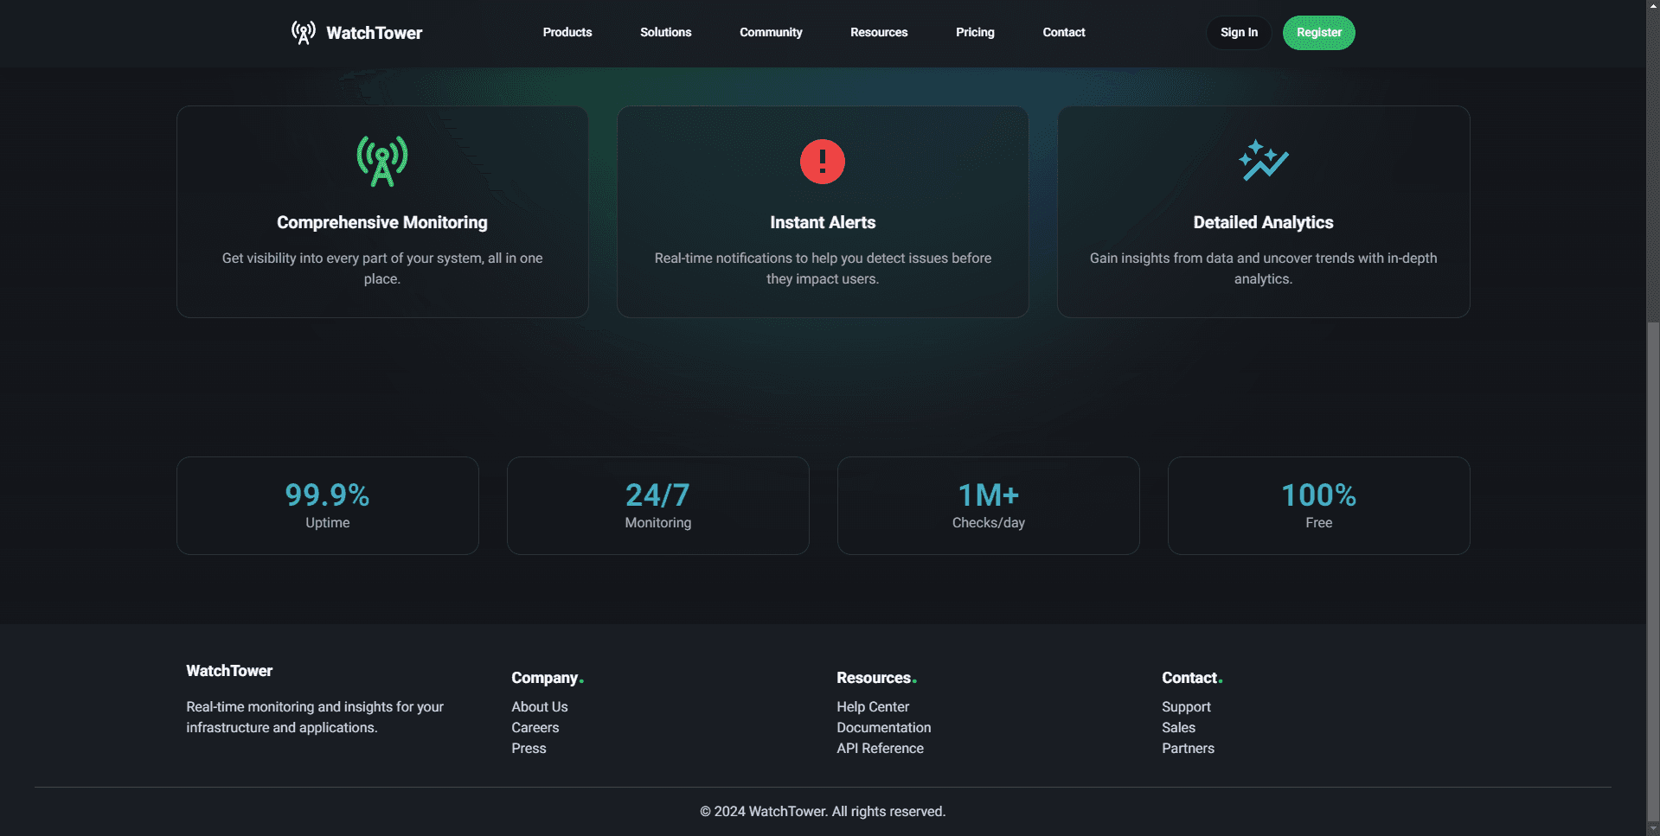Click the blue sparkle analytics chart icon
The width and height of the screenshot is (1660, 836).
pos(1263,162)
